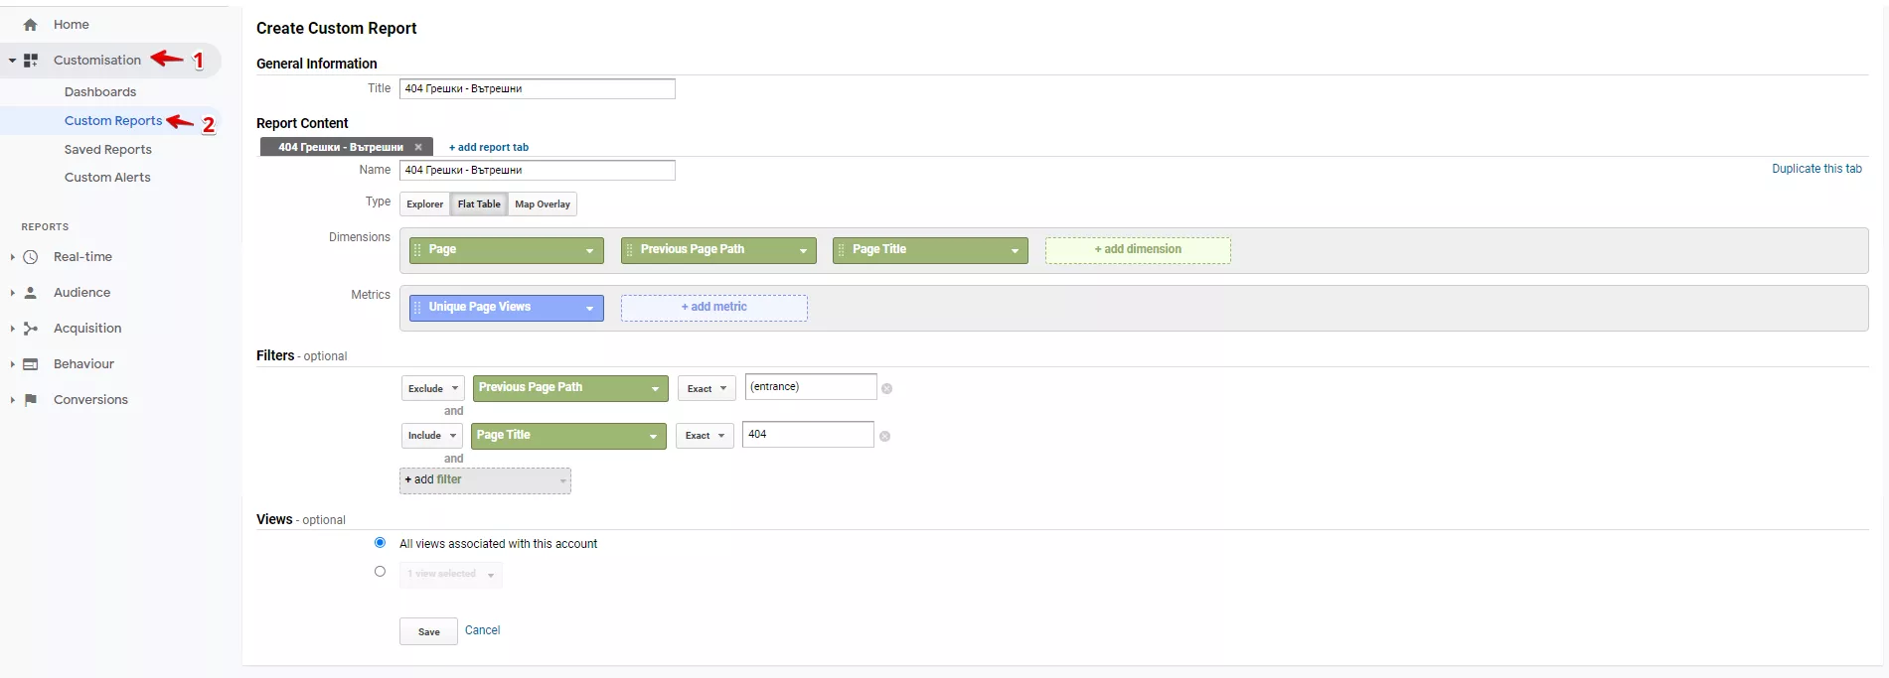Grab handle of Page Title dimension
1889x678 pixels.
click(x=841, y=250)
